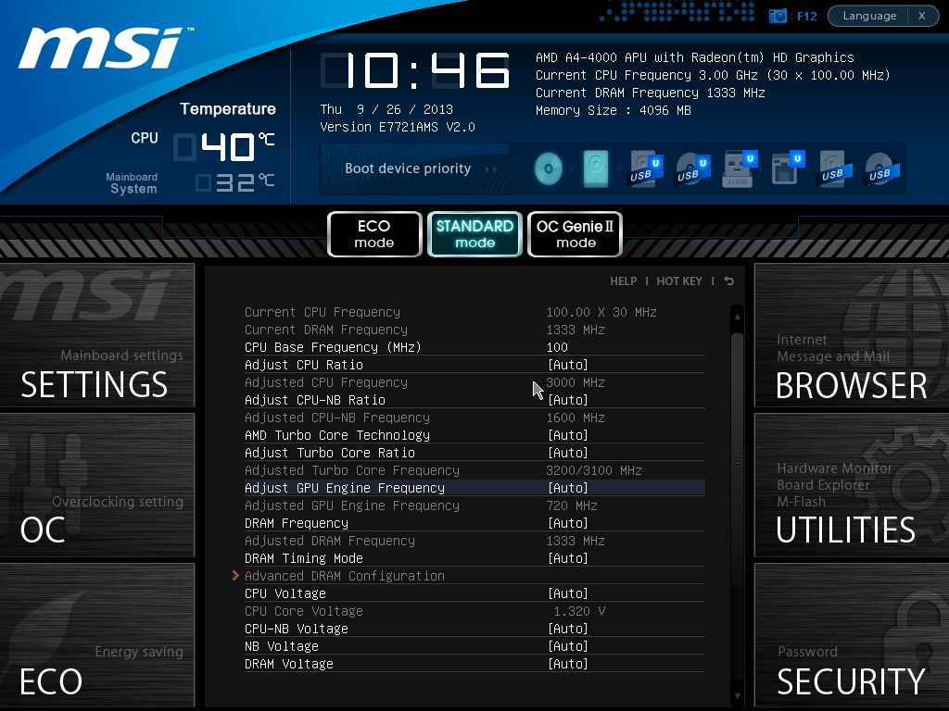Open the UTILITIES tile
This screenshot has width=949, height=711.
[x=852, y=485]
